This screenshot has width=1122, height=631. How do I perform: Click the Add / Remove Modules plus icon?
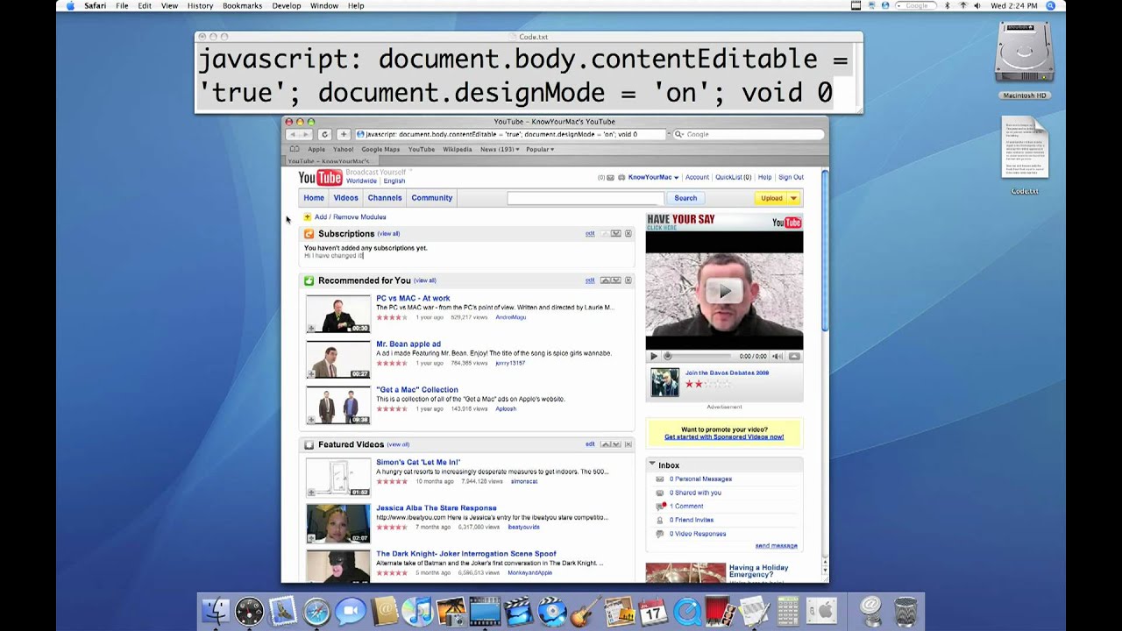pos(308,217)
